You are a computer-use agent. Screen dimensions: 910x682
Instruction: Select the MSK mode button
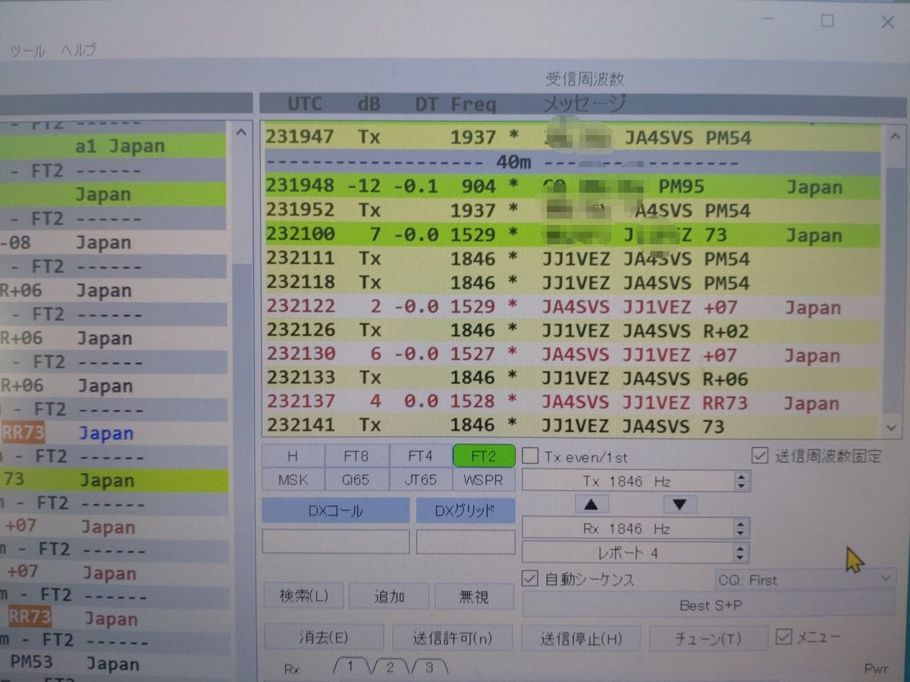click(293, 480)
